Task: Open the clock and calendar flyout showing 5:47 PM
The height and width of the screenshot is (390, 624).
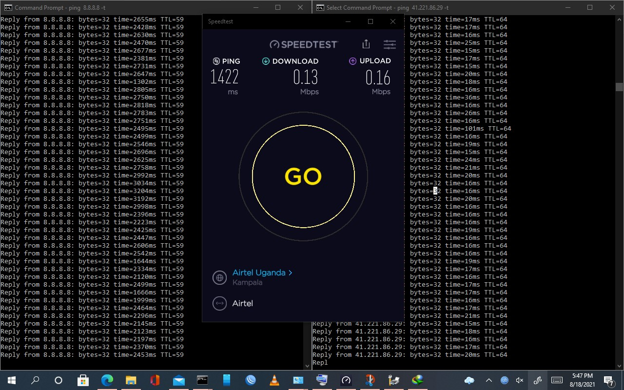Action: point(582,380)
